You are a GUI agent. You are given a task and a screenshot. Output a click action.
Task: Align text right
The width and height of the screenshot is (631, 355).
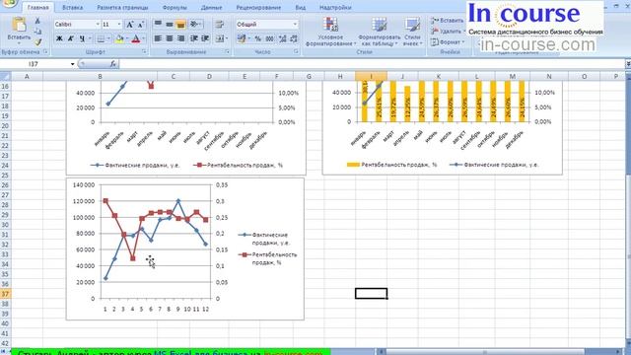click(180, 38)
